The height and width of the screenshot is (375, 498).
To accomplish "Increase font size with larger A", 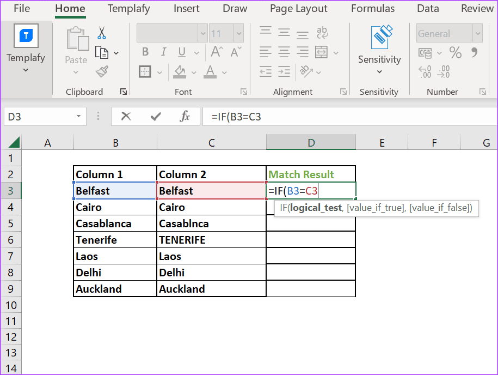I will pos(217,52).
